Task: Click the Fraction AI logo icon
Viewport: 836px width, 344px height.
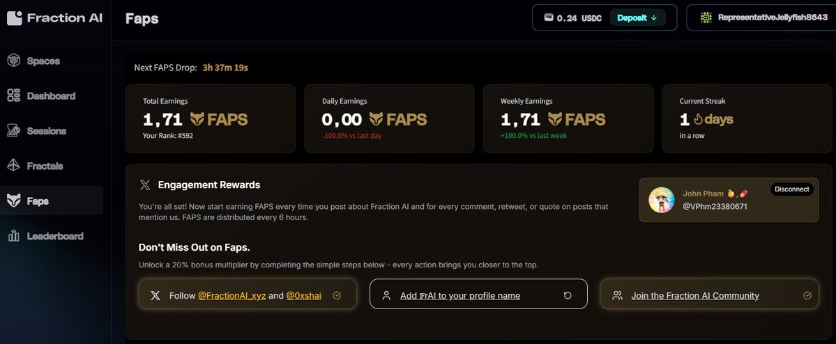Action: pyautogui.click(x=15, y=18)
